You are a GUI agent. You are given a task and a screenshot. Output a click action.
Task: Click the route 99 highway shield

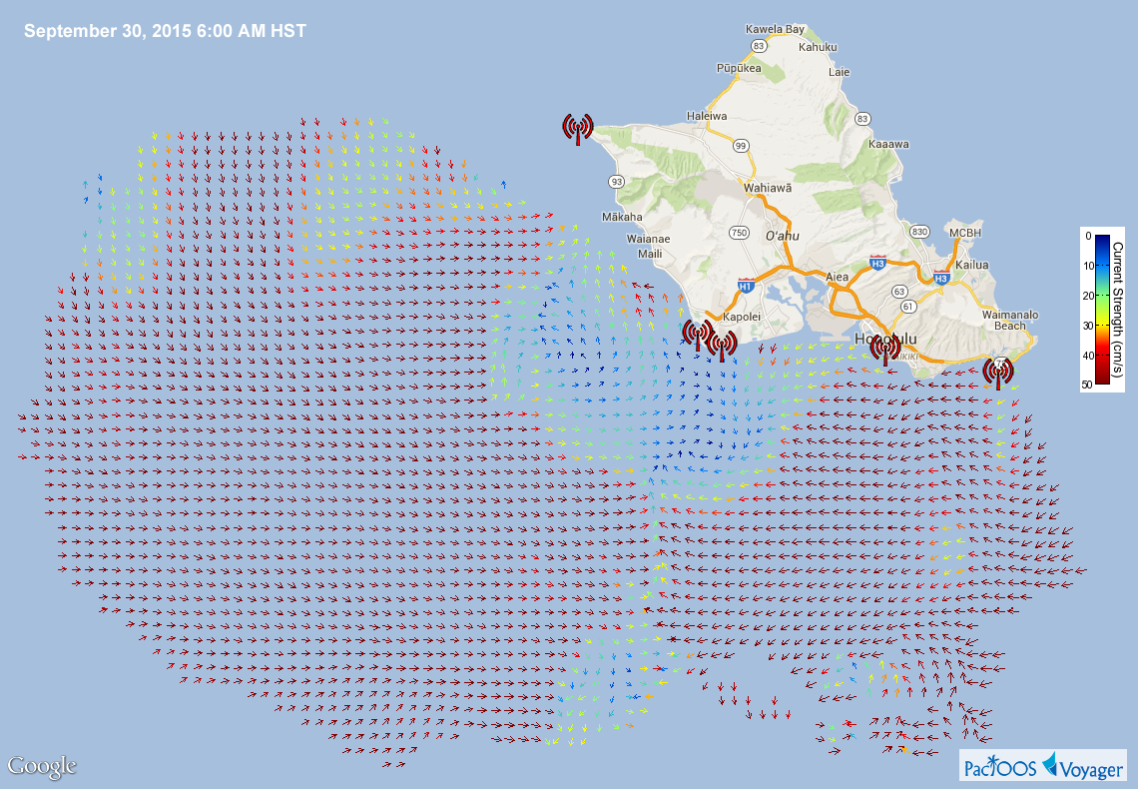tap(741, 146)
